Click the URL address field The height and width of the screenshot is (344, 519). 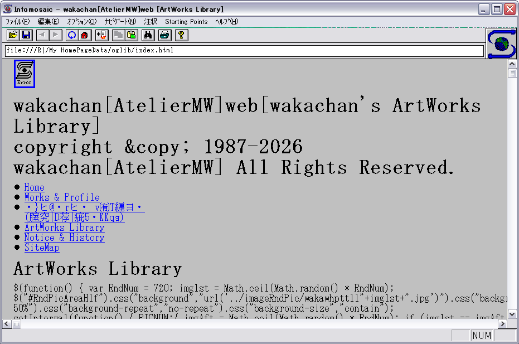coord(244,51)
